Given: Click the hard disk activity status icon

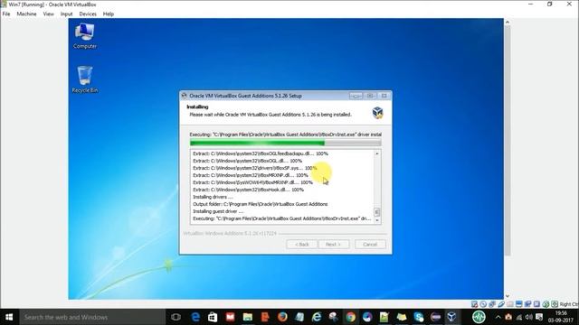Looking at the screenshot, I should pos(474,304).
